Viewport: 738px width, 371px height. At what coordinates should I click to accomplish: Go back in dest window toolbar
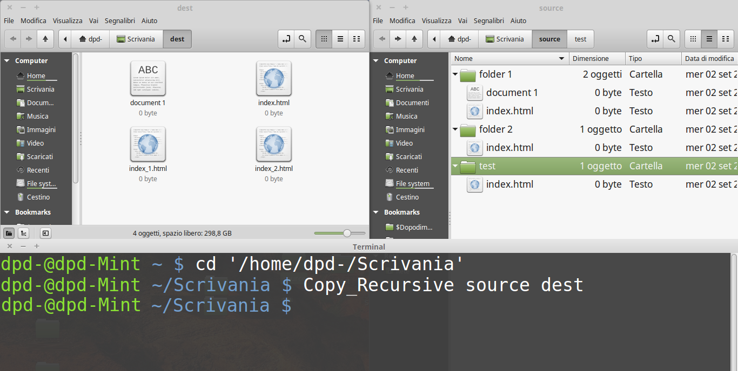13,39
